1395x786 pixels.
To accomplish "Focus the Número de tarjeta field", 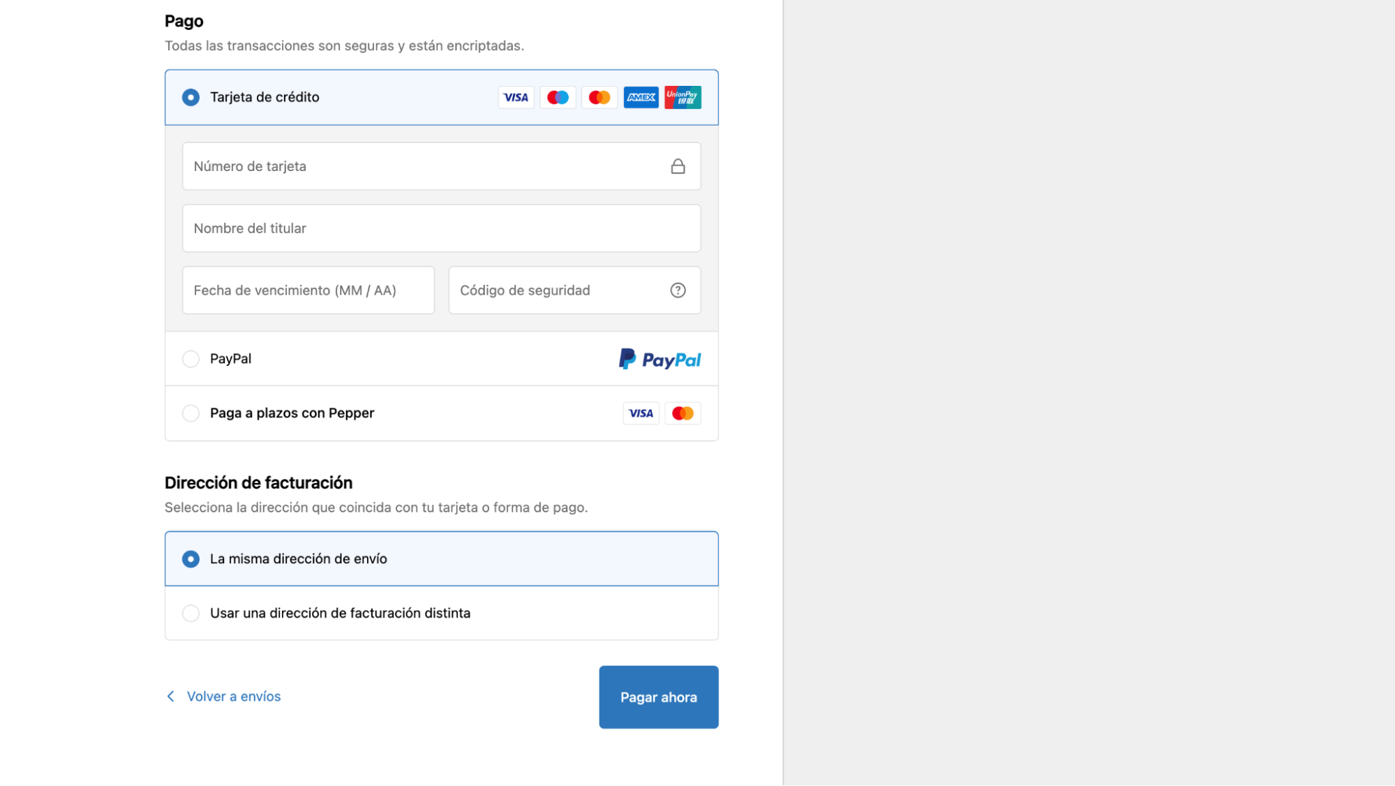I will (441, 166).
